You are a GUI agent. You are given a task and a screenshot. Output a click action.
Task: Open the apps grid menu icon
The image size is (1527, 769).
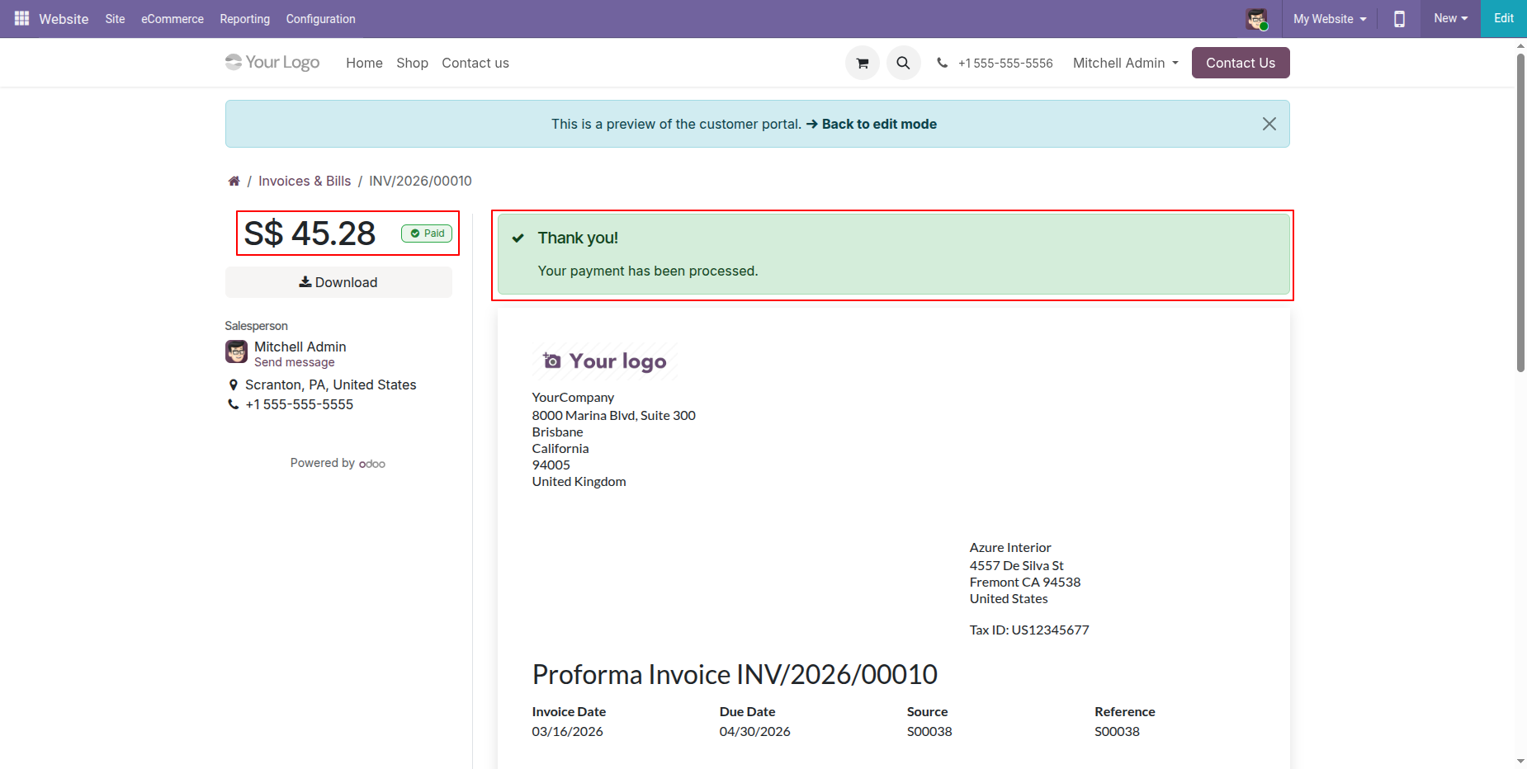point(21,18)
